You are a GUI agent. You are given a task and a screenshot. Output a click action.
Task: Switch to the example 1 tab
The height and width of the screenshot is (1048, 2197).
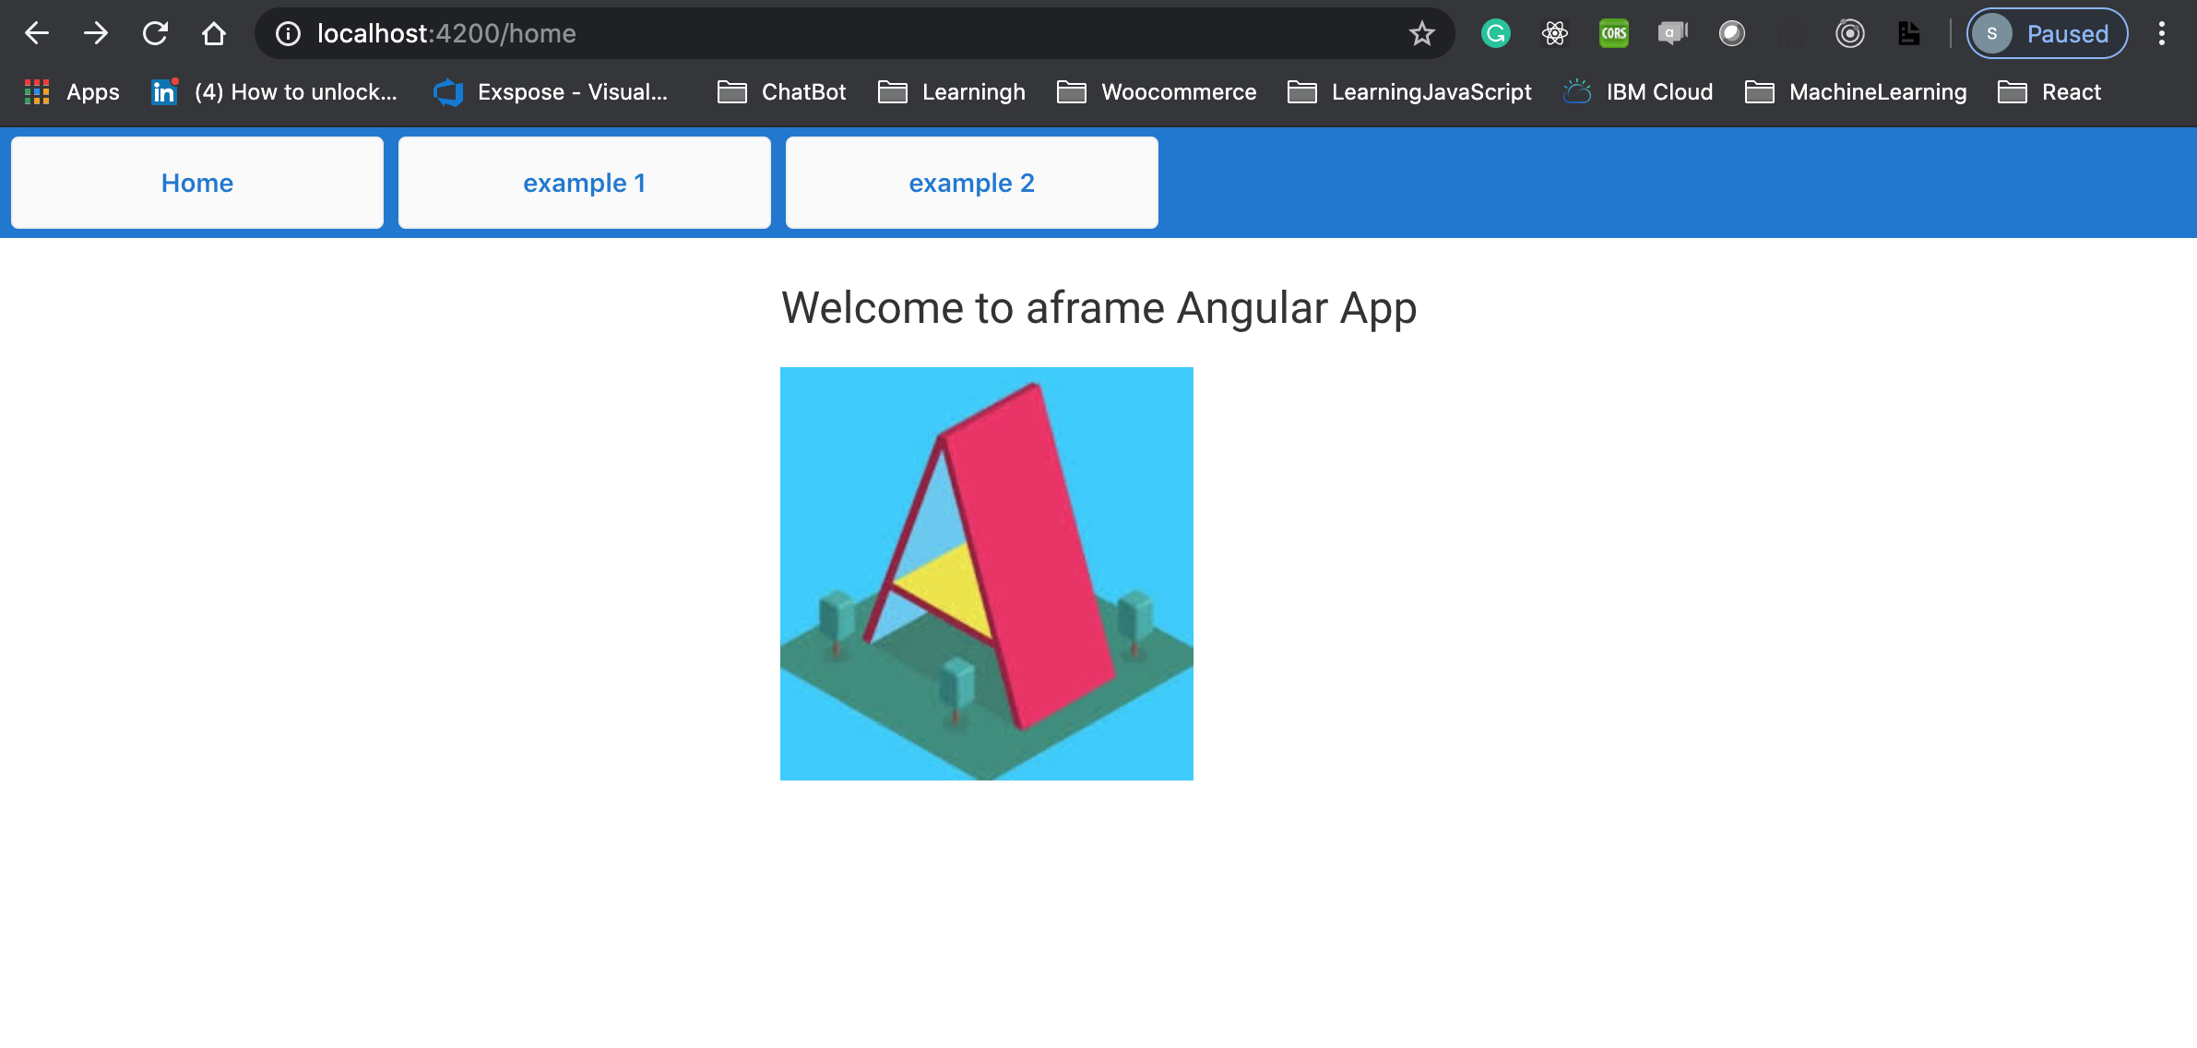tap(585, 183)
